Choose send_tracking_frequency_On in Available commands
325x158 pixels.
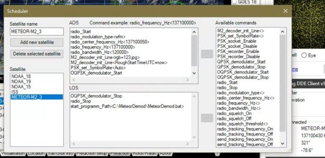click(x=245, y=139)
